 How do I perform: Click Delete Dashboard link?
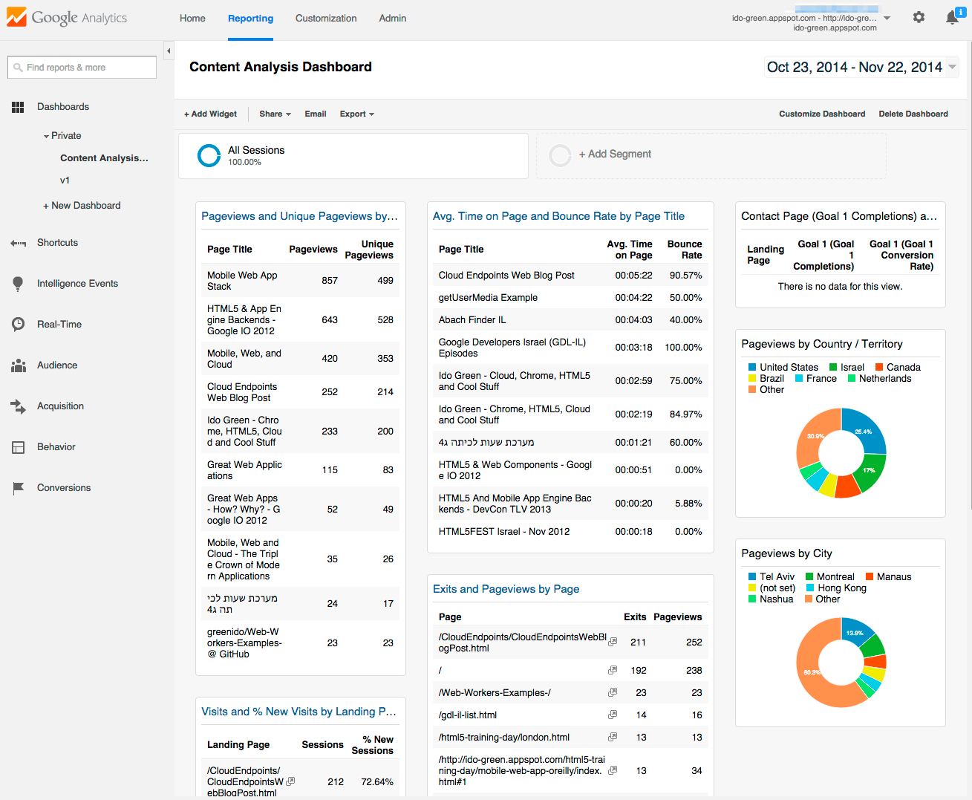click(913, 114)
